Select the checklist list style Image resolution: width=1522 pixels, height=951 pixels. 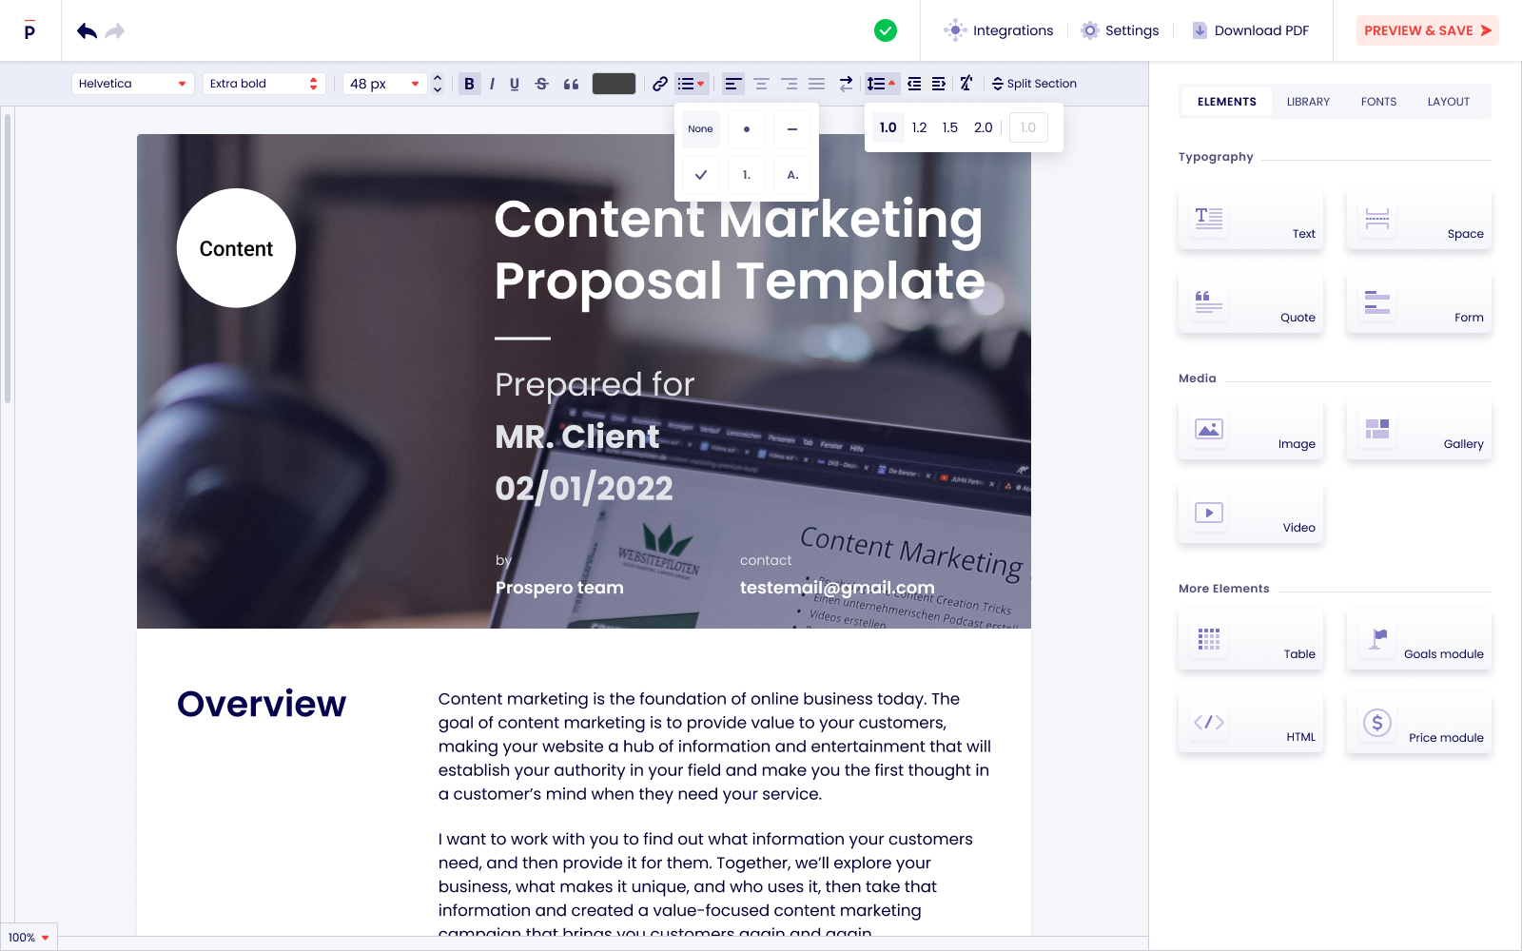(x=701, y=175)
